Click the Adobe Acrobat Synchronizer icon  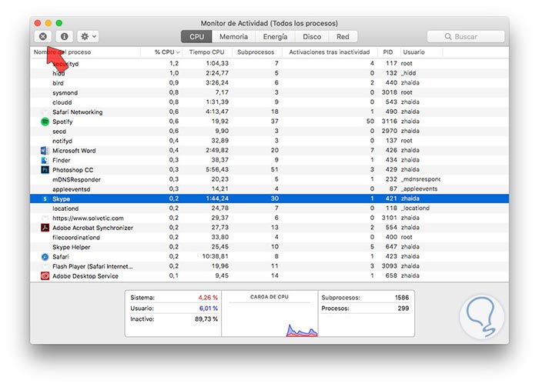[45, 228]
